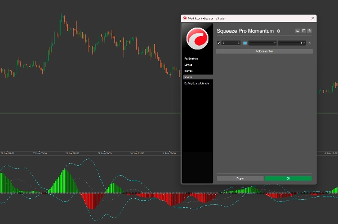
Task: Click the first icon button right of the indicator title
Action: 297,31
